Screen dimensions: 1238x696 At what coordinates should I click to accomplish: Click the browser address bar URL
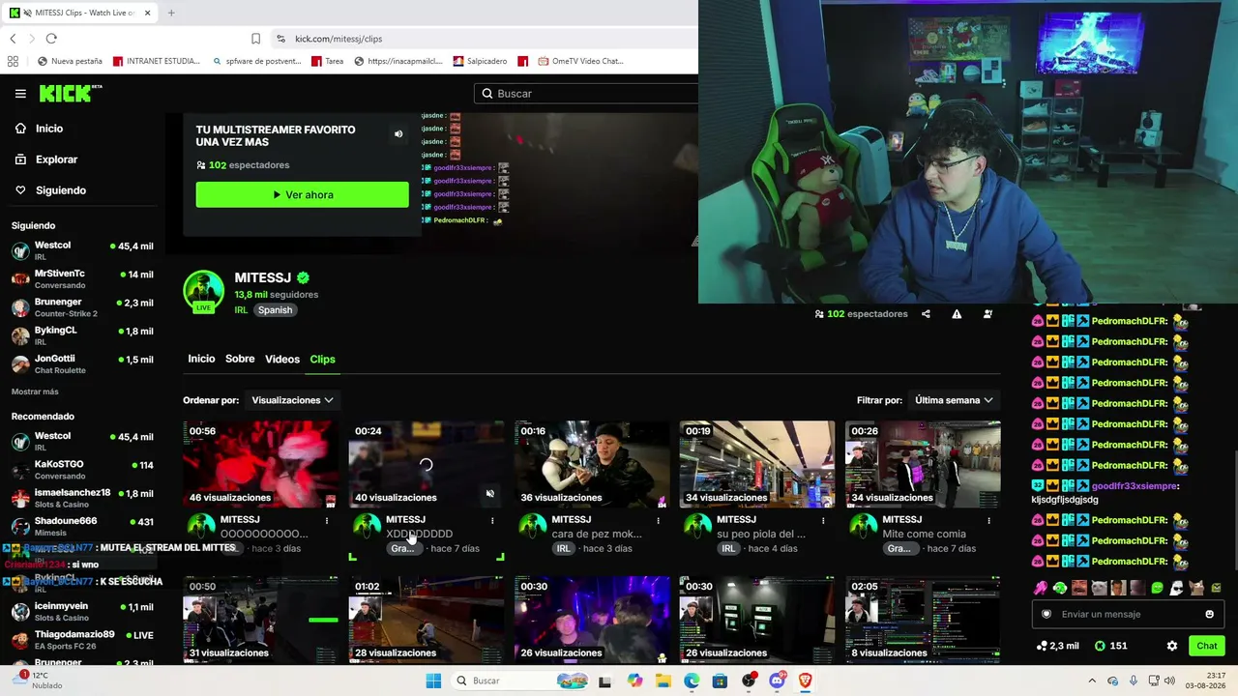[339, 39]
